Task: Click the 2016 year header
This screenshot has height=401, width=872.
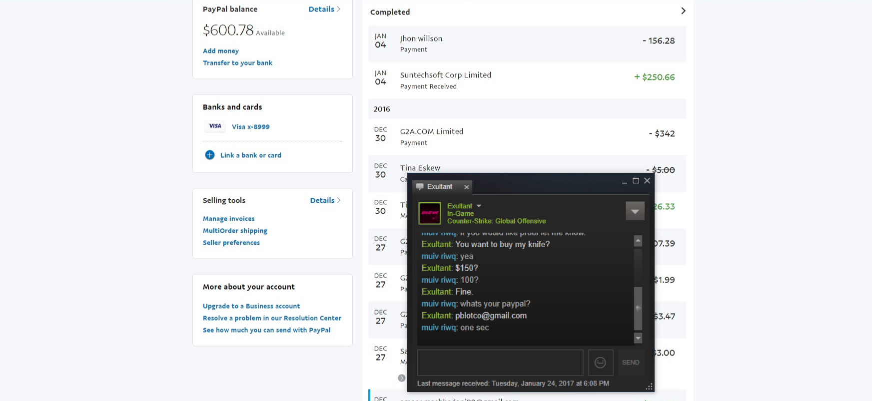Action: [x=382, y=109]
